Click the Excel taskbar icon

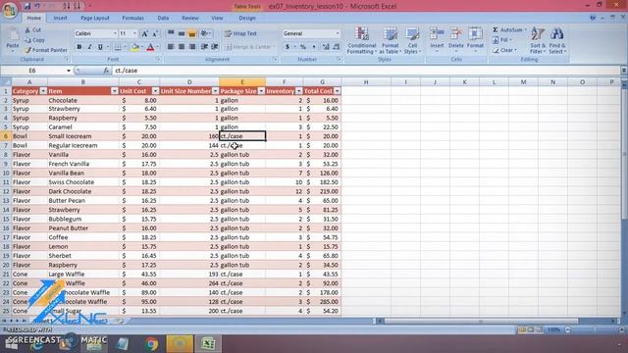pyautogui.click(x=208, y=344)
